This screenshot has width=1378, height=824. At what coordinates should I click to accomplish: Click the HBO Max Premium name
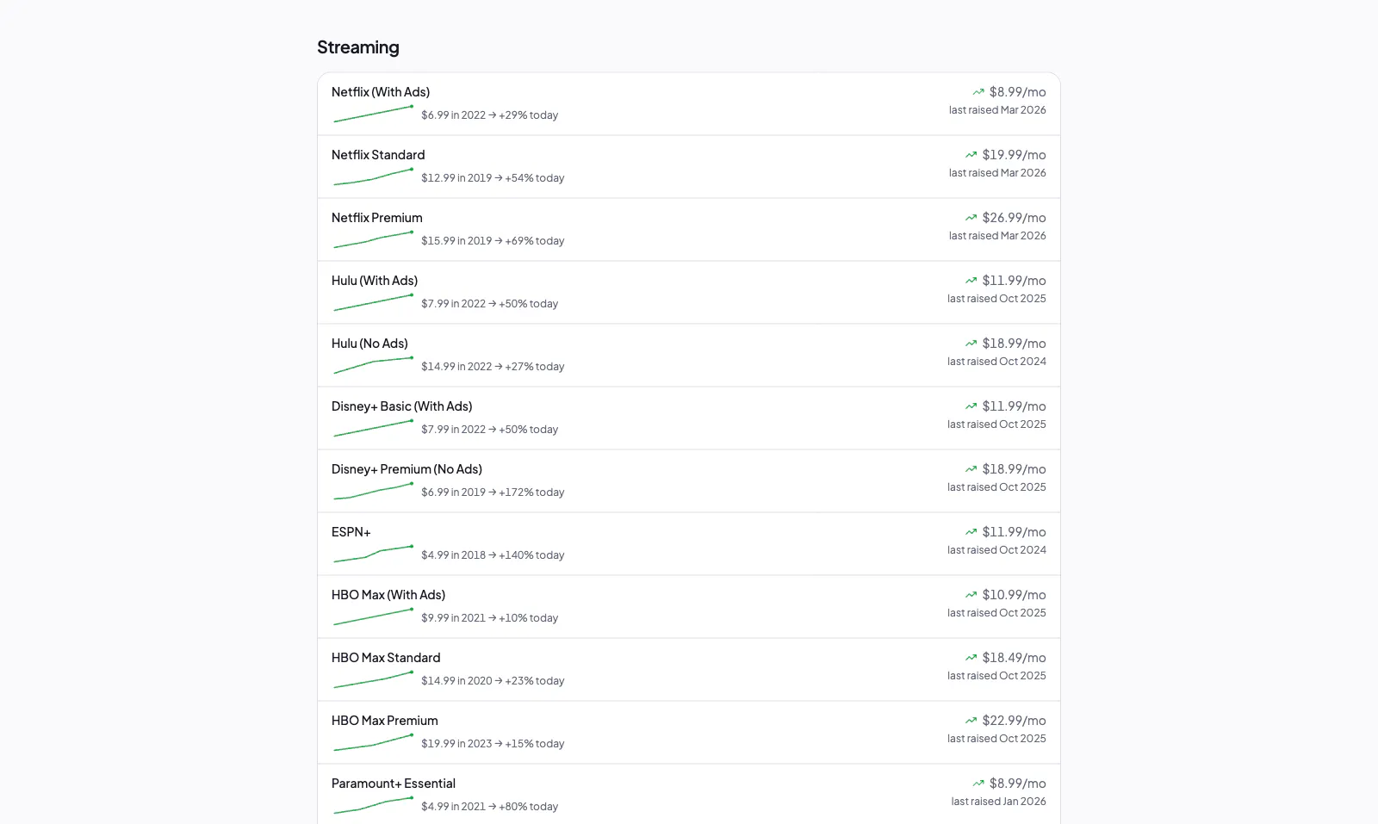385,721
